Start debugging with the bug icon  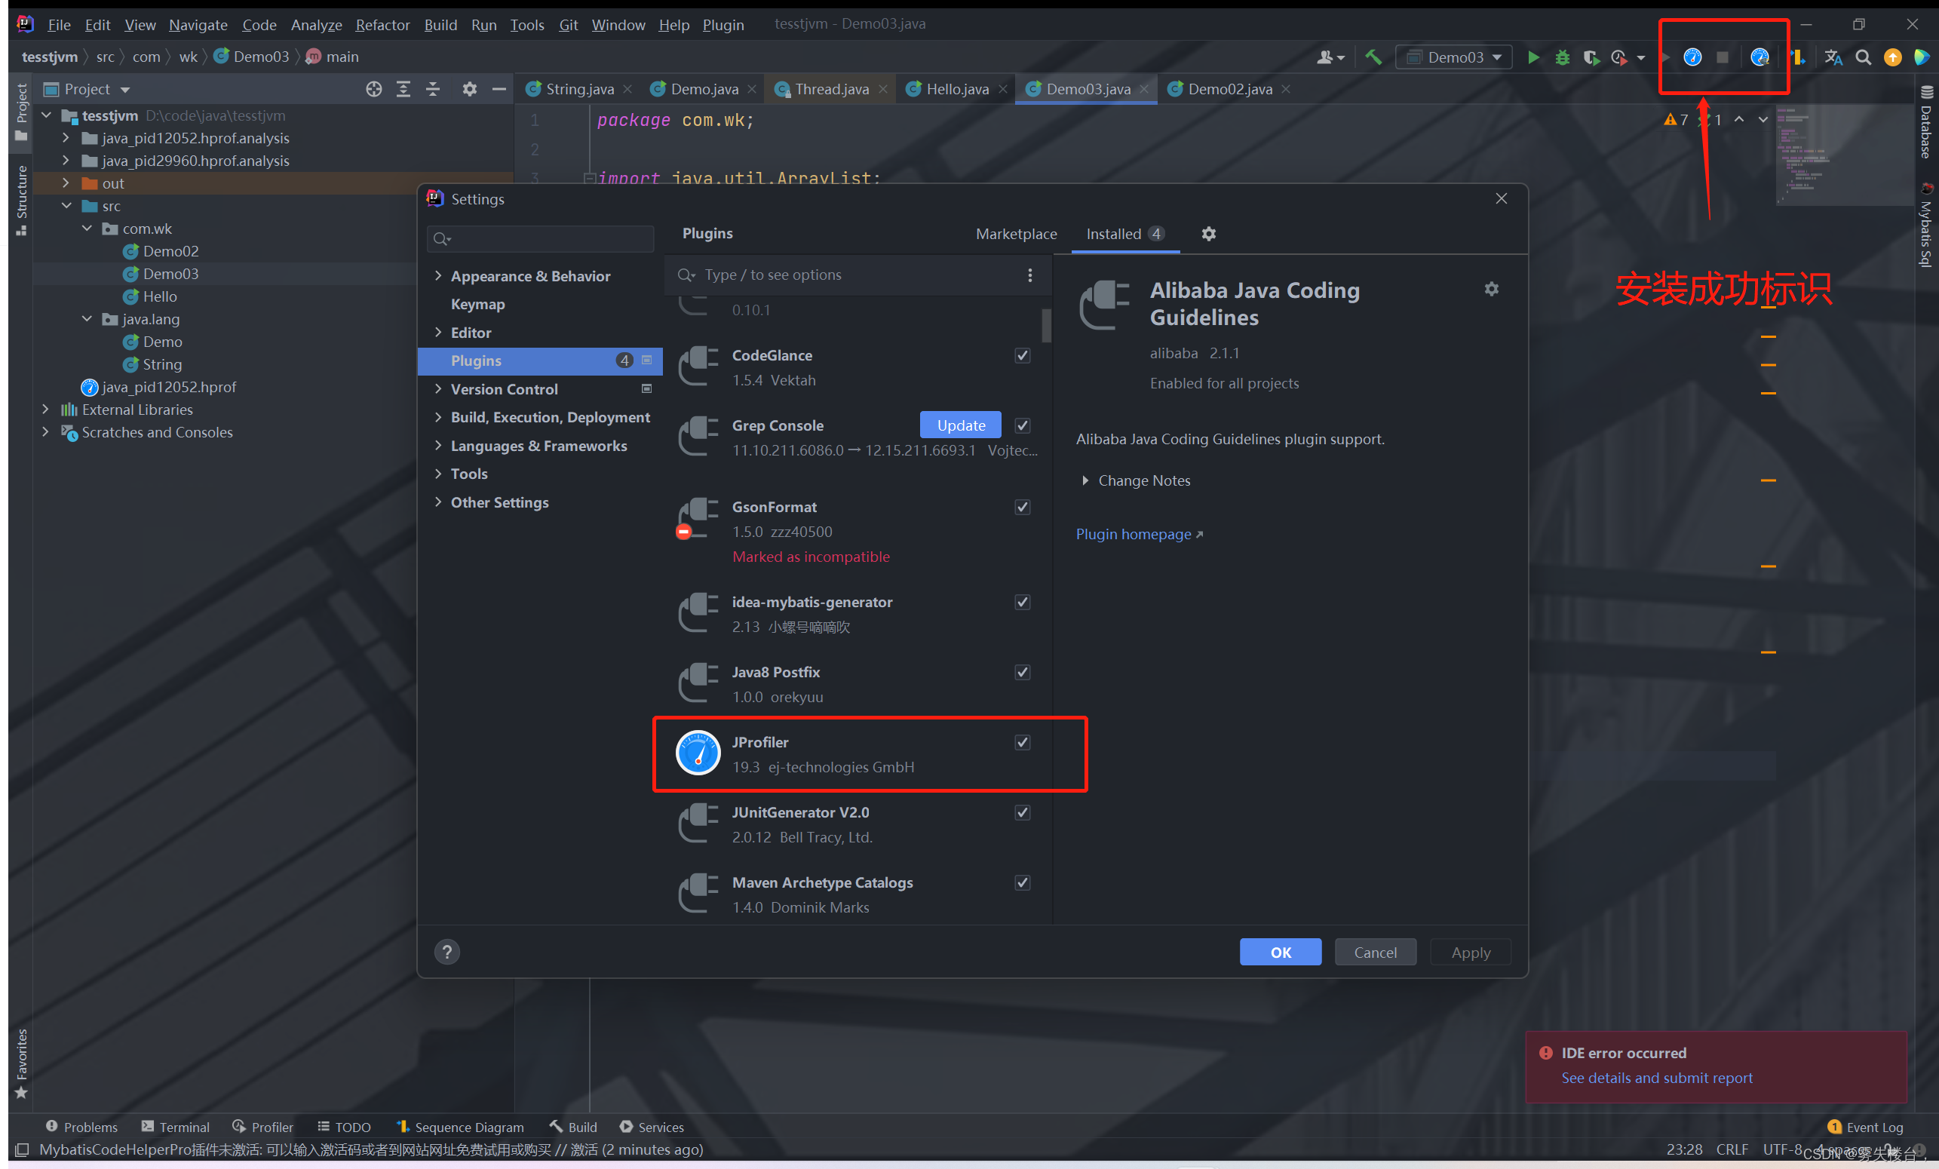tap(1562, 57)
